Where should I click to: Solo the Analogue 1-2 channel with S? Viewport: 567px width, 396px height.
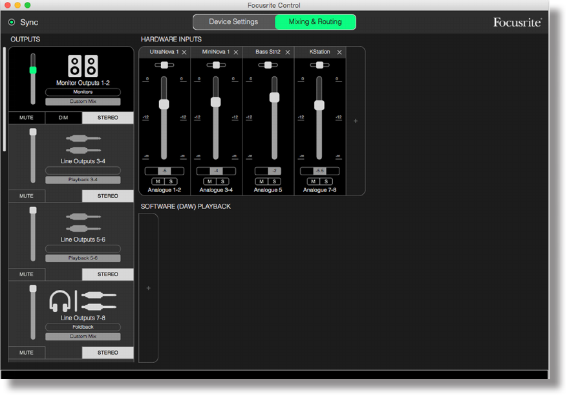(x=171, y=181)
